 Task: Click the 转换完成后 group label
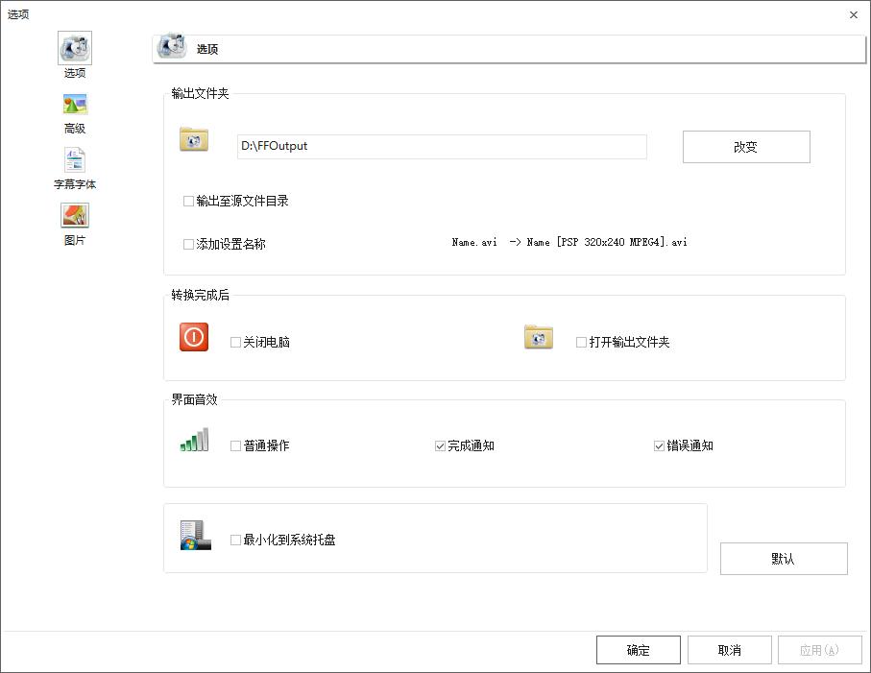point(200,295)
